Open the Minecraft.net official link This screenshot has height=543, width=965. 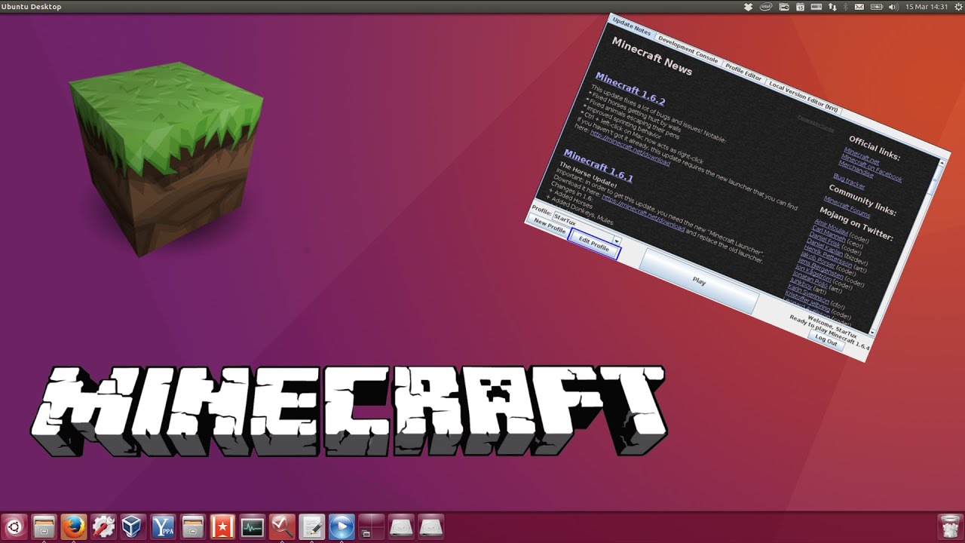pos(861,155)
